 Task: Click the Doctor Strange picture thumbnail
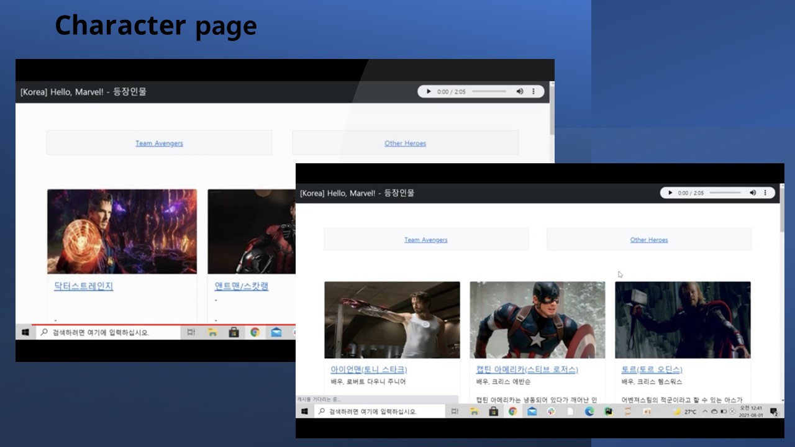(122, 232)
